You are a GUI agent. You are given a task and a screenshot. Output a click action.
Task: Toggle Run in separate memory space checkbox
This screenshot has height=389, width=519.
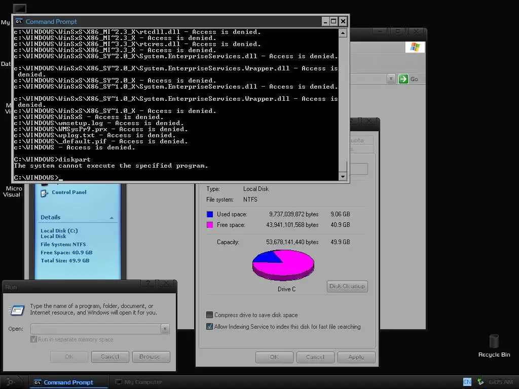[x=33, y=339]
